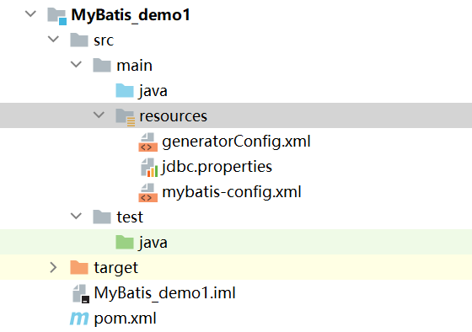The width and height of the screenshot is (472, 332).
Task: Select generatorConfig.xml in the tree
Action: point(236,142)
